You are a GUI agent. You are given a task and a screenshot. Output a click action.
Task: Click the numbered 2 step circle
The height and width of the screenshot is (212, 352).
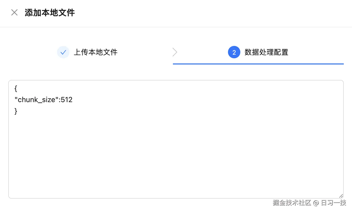point(234,52)
